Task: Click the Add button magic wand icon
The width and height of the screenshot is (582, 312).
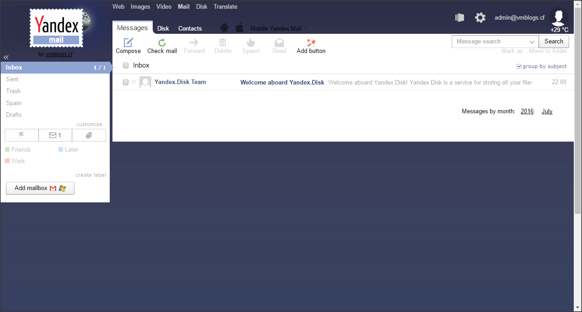Action: pyautogui.click(x=311, y=42)
